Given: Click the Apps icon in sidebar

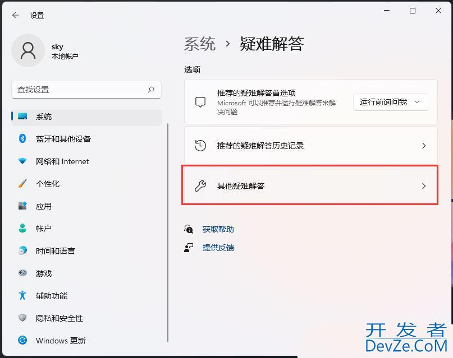Looking at the screenshot, I should coord(22,206).
